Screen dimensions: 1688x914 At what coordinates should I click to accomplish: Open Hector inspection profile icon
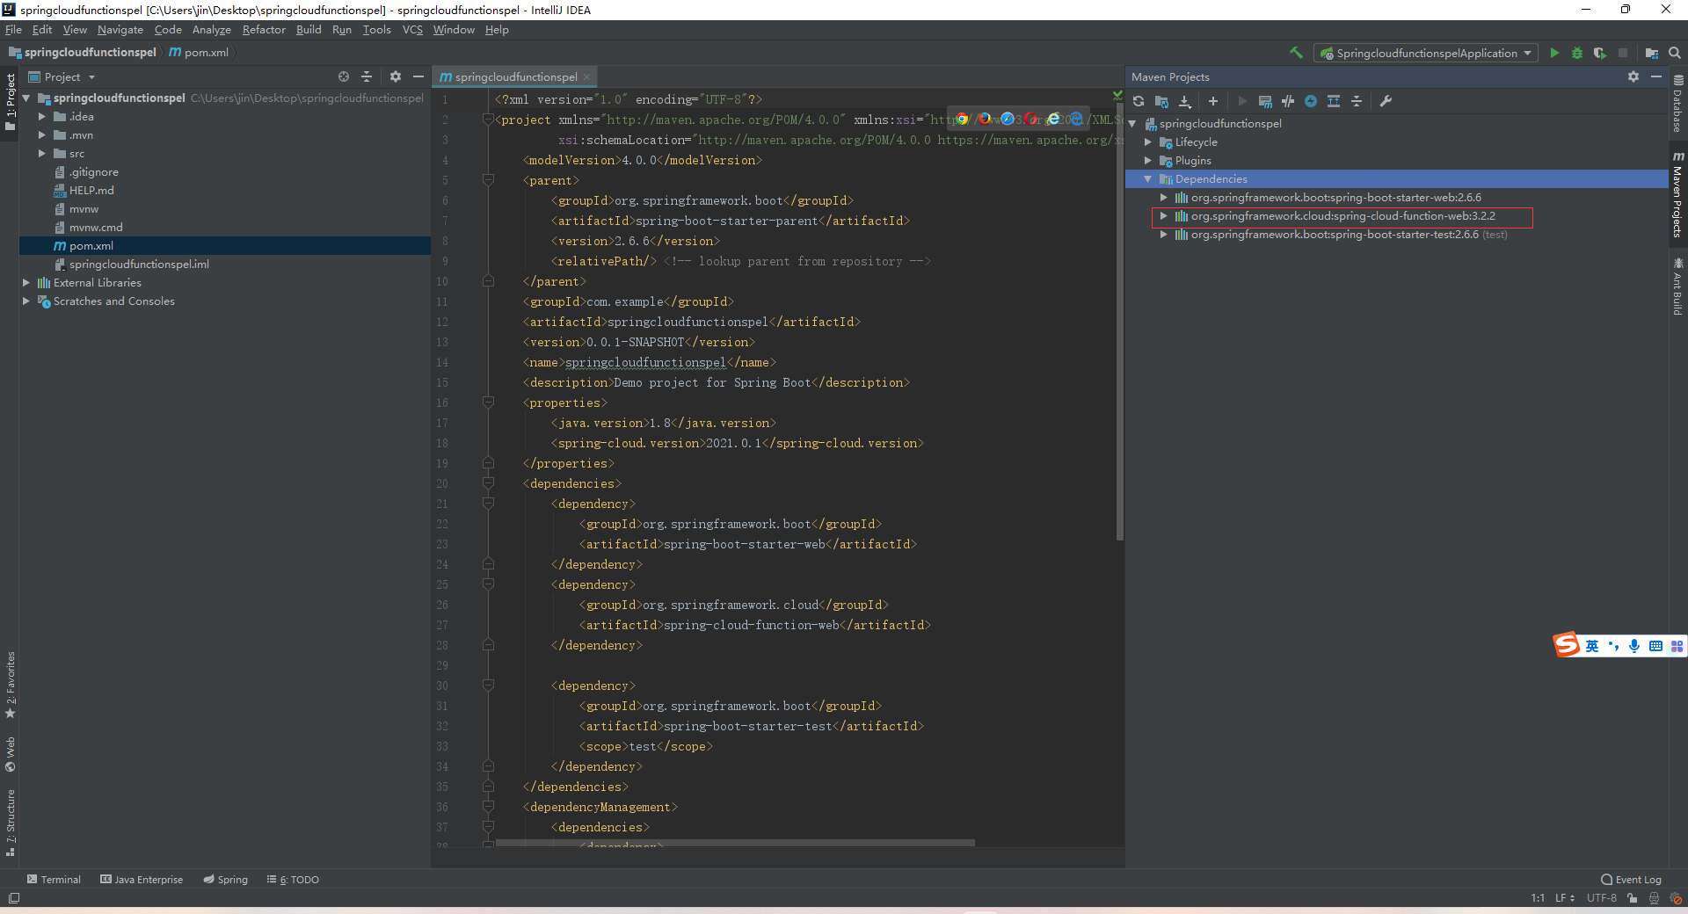coord(1654,898)
